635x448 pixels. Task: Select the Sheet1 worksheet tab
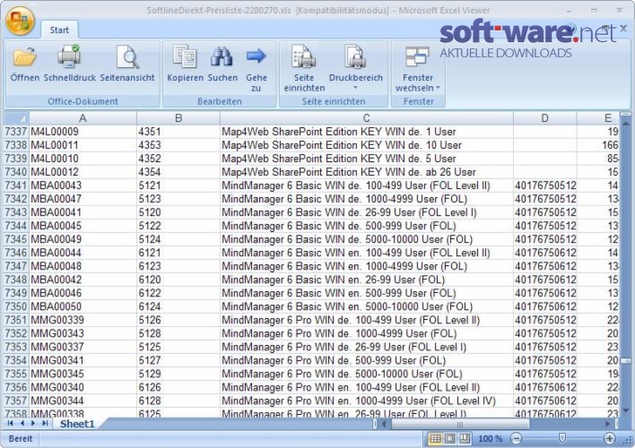point(77,424)
